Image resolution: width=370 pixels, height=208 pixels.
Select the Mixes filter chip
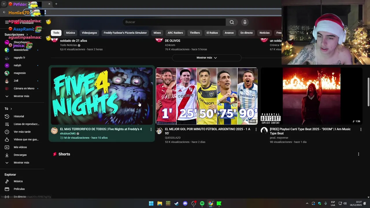[157, 33]
